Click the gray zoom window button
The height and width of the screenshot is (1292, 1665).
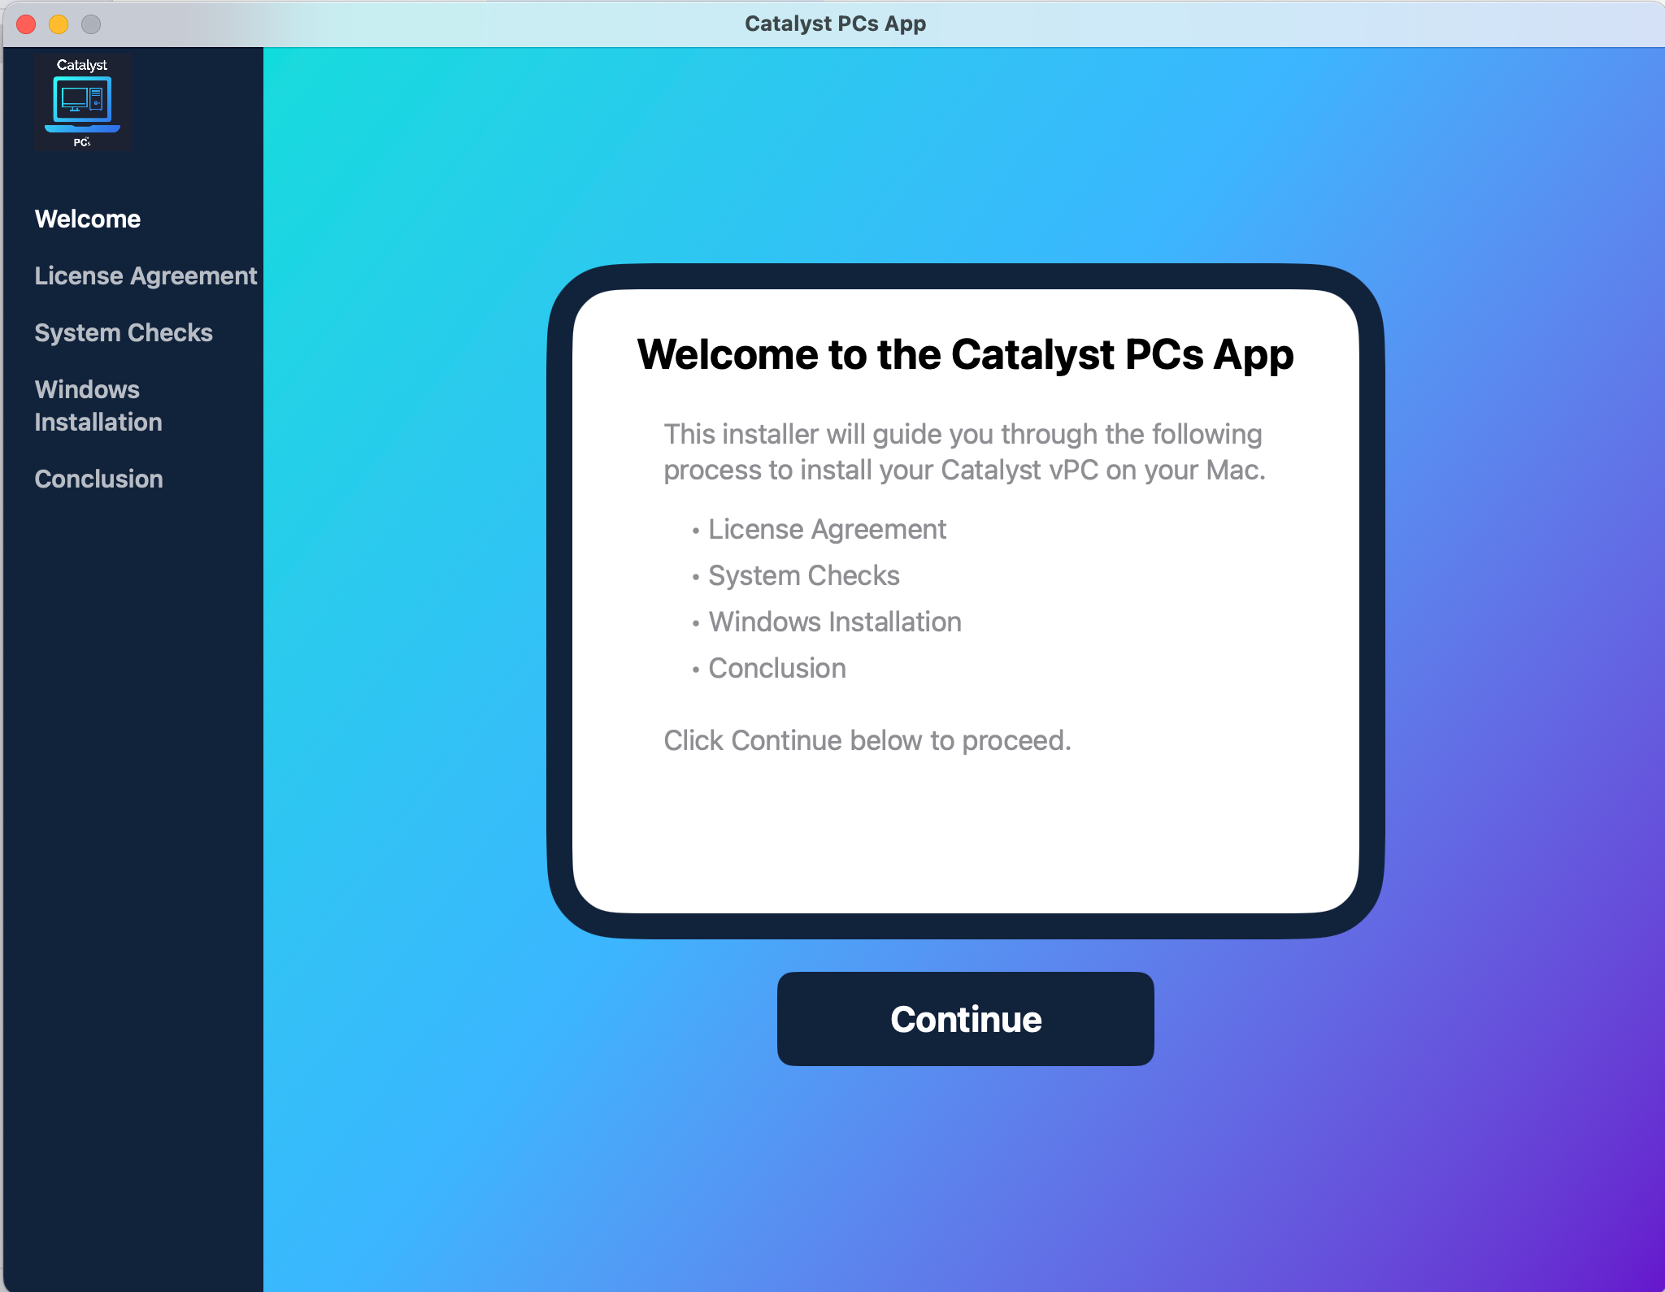pyautogui.click(x=91, y=24)
